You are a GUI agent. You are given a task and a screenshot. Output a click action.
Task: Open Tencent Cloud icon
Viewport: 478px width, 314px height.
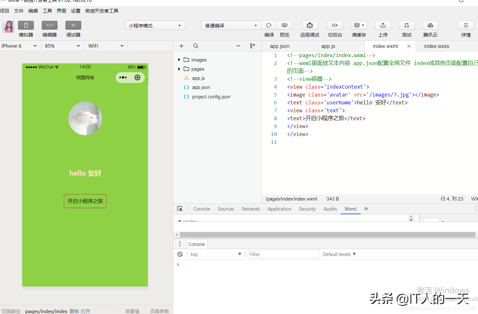[430, 26]
